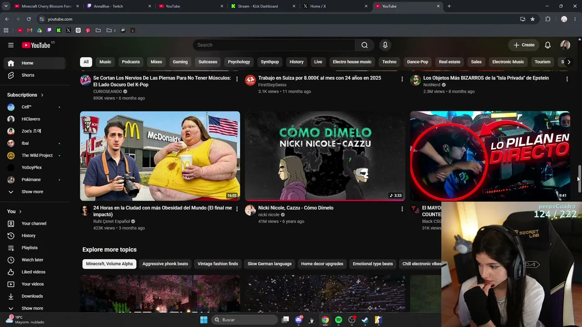
Task: Open the McDonald's obesity video thumbnail
Action: [x=160, y=156]
